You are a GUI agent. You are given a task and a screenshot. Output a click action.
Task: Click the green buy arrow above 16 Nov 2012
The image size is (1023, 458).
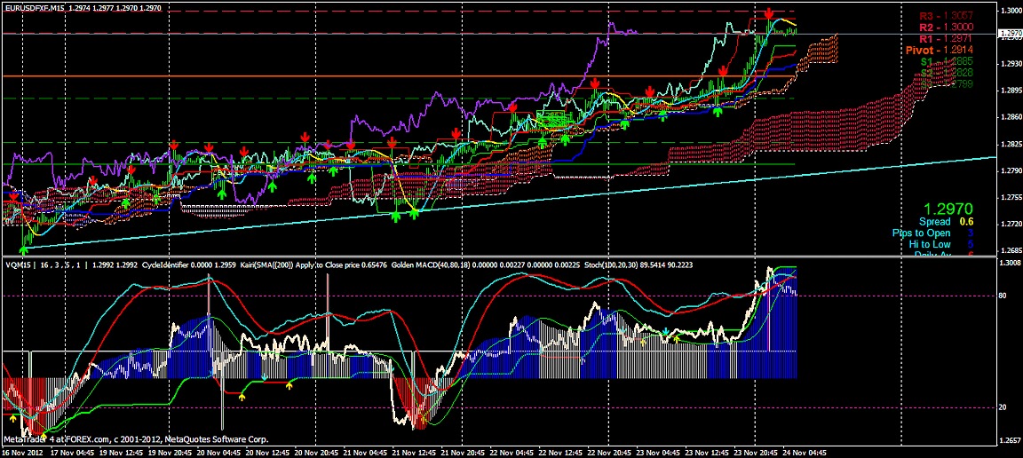pos(23,252)
